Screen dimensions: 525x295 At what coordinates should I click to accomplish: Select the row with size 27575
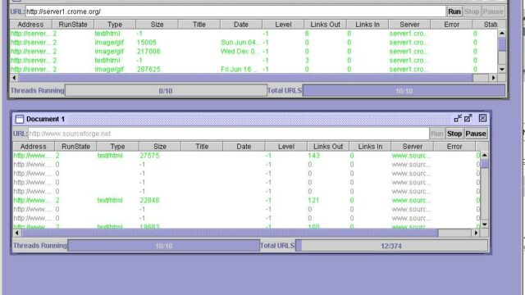[x=246, y=156]
